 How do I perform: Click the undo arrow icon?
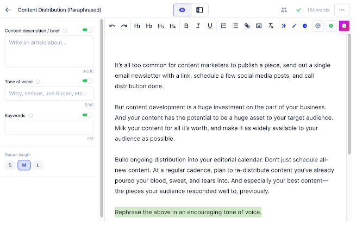click(x=113, y=26)
